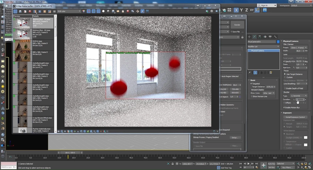The width and height of the screenshot is (313, 170).
Task: Click the Preview column header in history
Action: [x=23, y=16]
